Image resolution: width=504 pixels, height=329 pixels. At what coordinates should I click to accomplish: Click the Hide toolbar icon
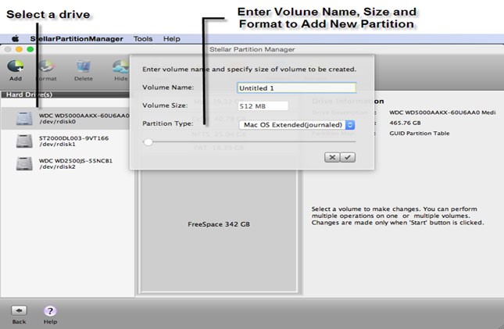pos(121,66)
